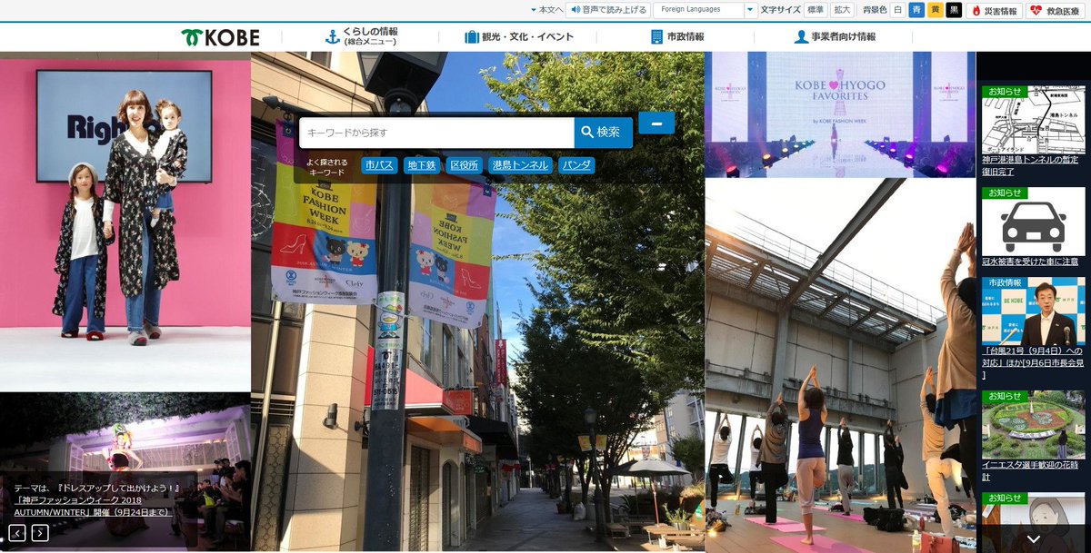Select 市バス keyword tag

379,165
